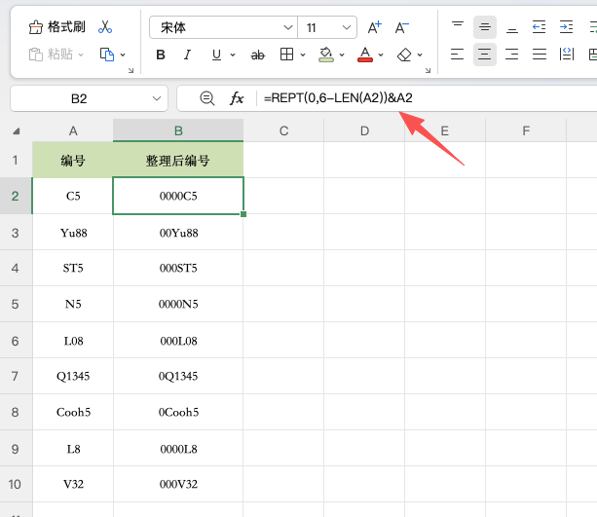
Task: Click the Decrease Indent icon
Action: [539, 27]
